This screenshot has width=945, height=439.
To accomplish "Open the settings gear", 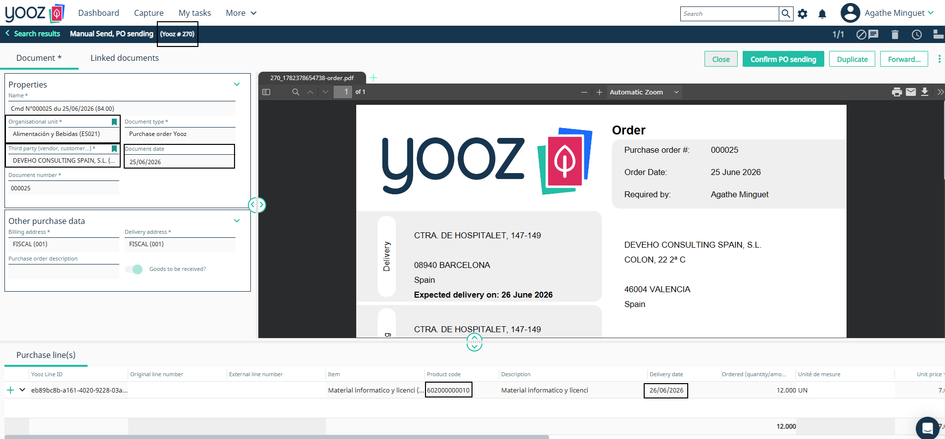I will point(803,14).
